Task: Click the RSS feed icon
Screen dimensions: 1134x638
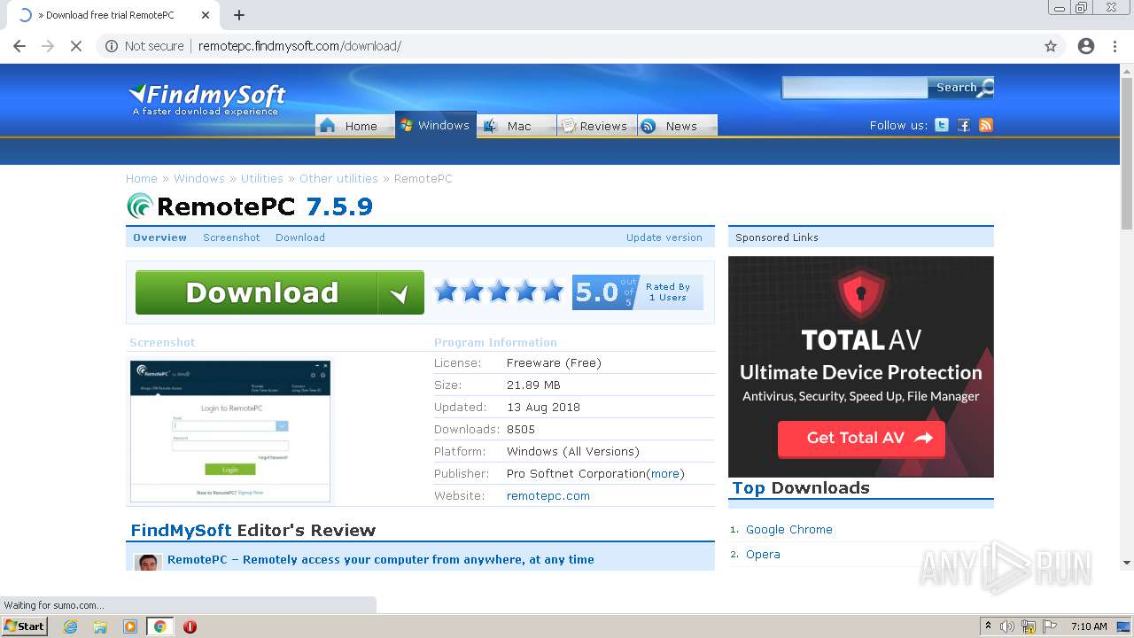Action: point(986,125)
